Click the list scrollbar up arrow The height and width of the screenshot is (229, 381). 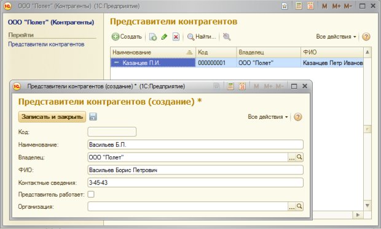[367, 52]
